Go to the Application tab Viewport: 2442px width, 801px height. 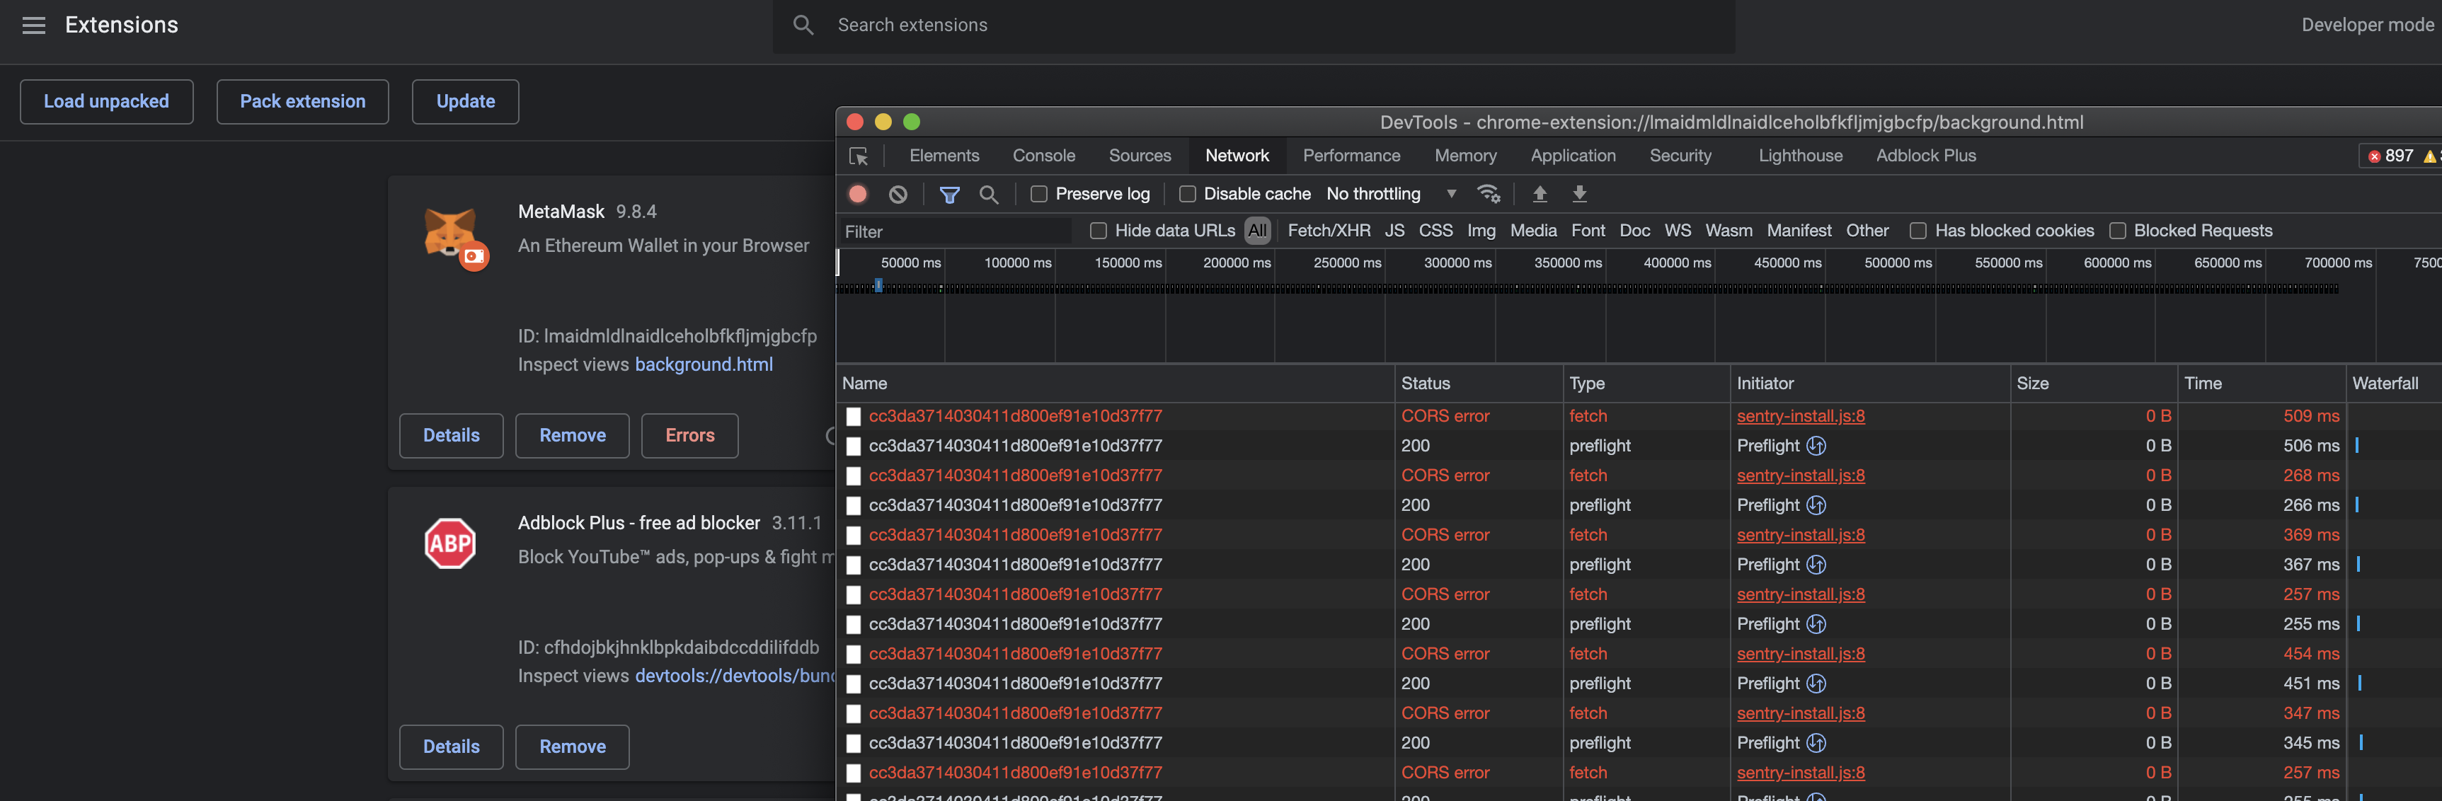1573,156
